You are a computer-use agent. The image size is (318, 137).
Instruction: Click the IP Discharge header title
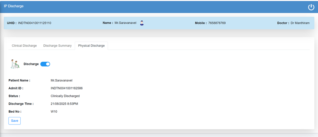[x=14, y=6]
